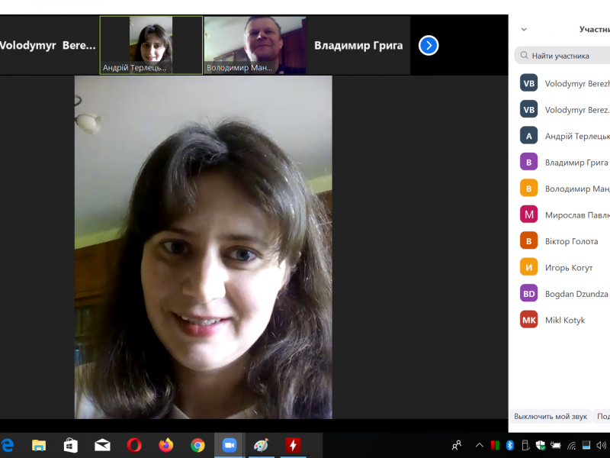The image size is (610, 458).
Task: Collapse the participants panel chevron
Action: (x=524, y=30)
